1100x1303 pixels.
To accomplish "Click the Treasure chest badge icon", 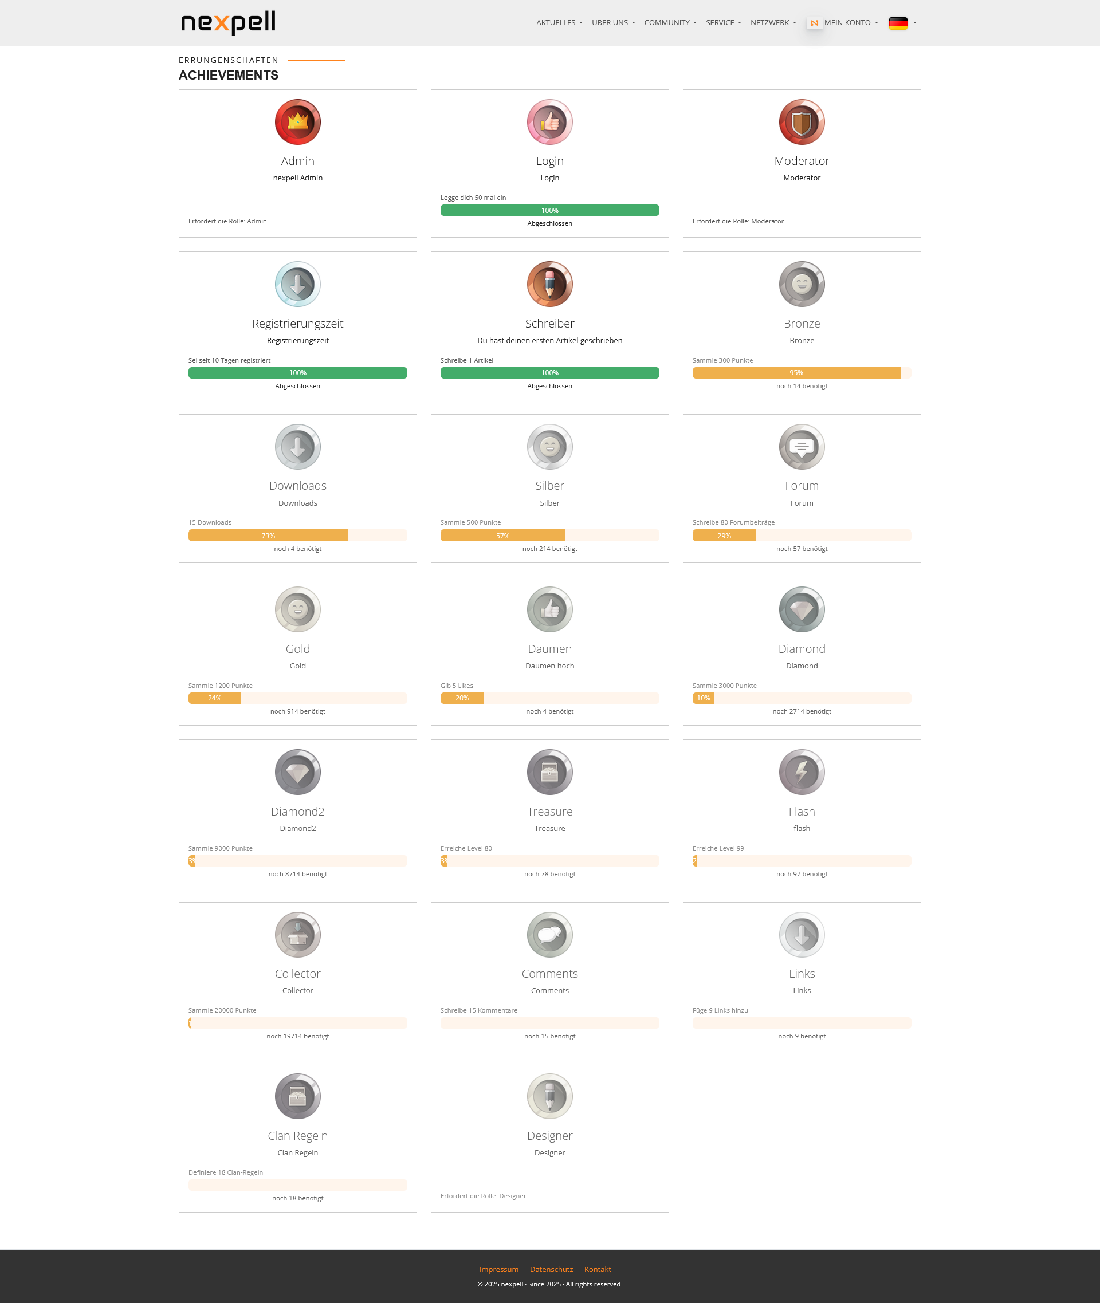I will point(549,772).
